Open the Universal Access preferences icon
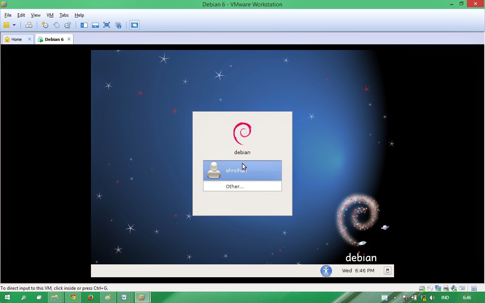This screenshot has height=303, width=485. click(x=326, y=271)
